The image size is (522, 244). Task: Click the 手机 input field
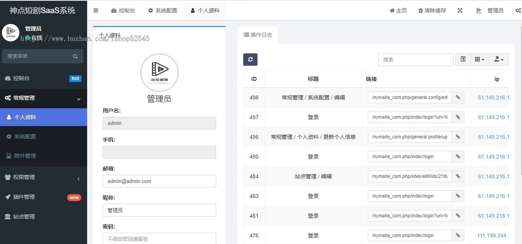point(159,152)
